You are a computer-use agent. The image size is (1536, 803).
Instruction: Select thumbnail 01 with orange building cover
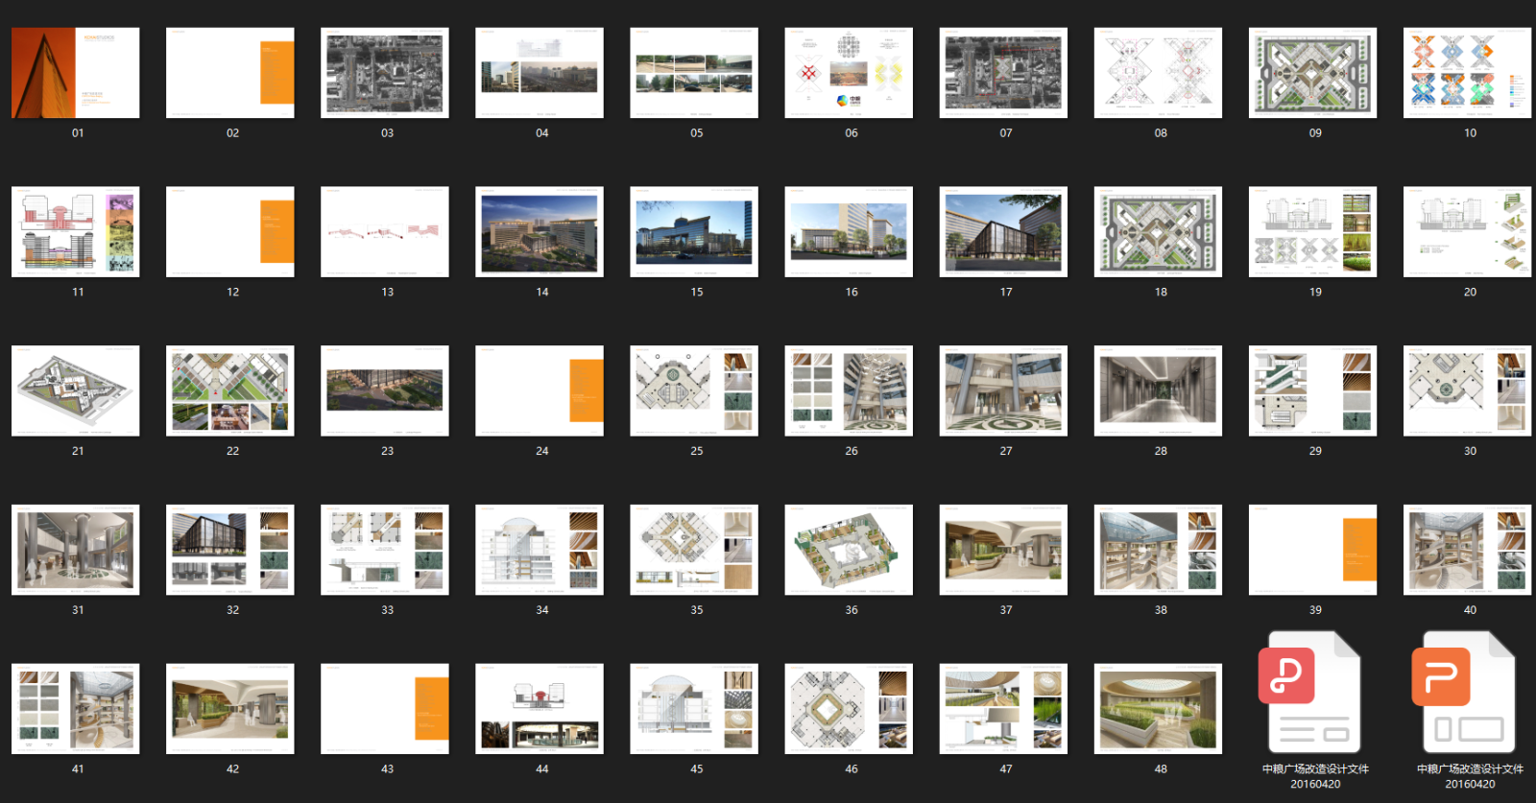pyautogui.click(x=76, y=73)
